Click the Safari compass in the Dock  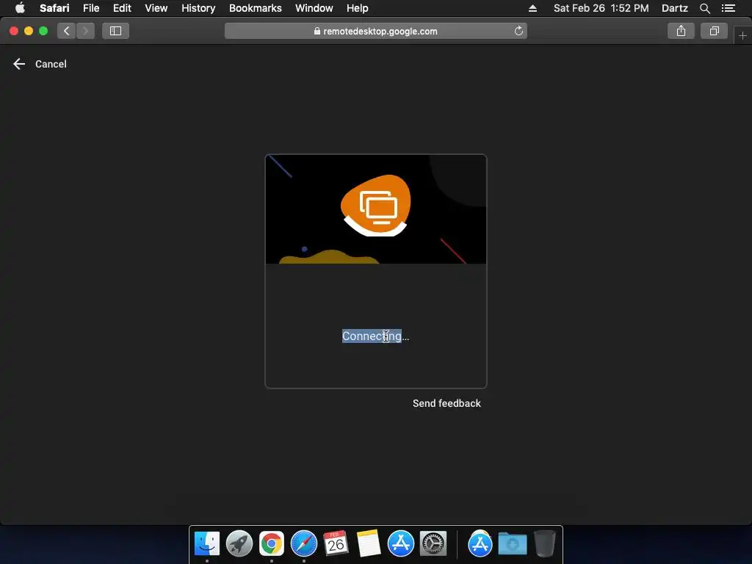click(x=304, y=543)
